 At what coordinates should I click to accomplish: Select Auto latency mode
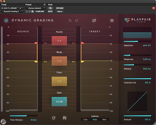[95, 119]
